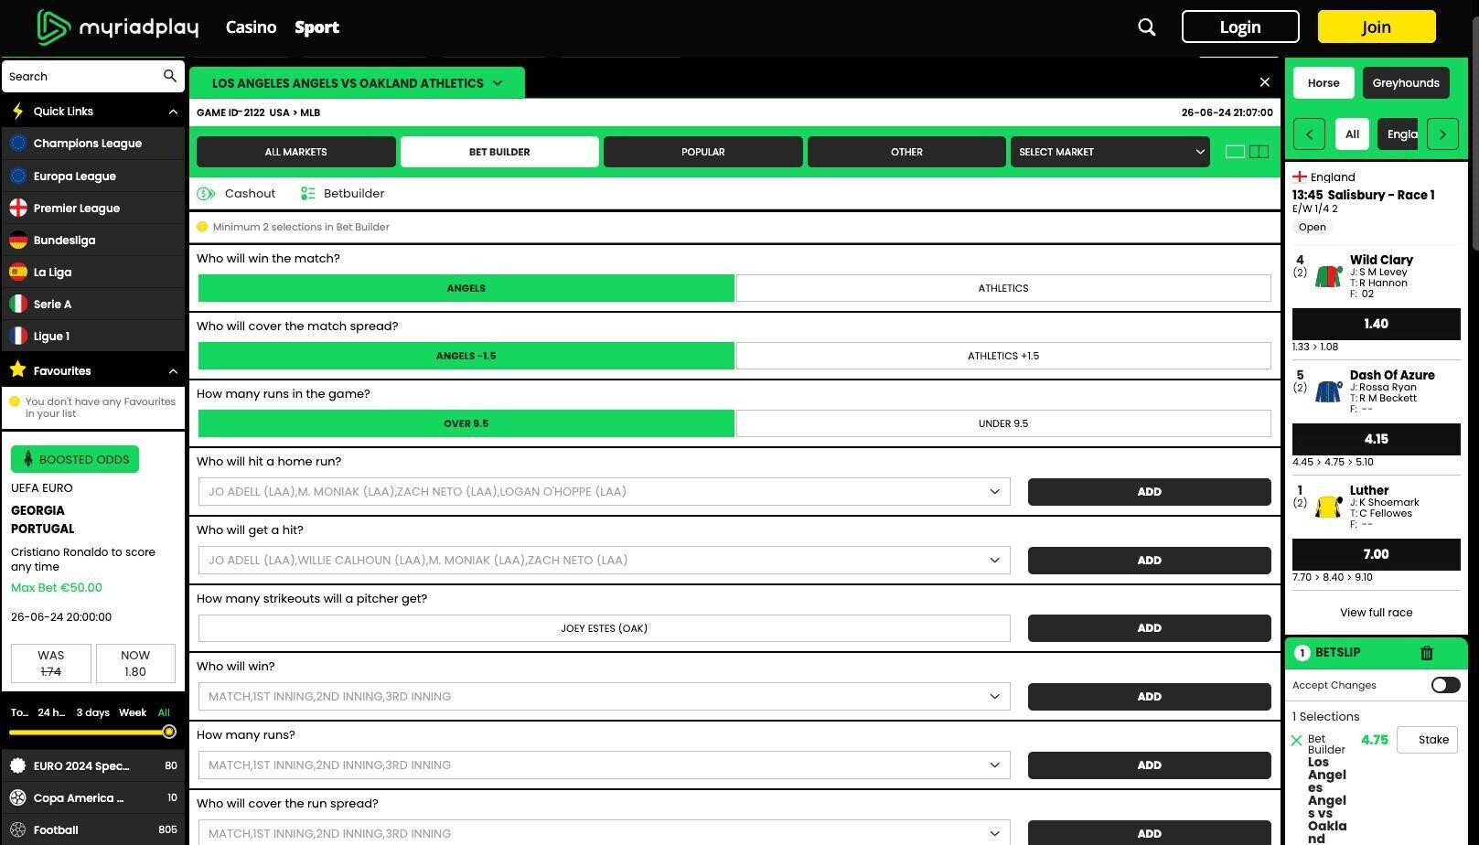Open the Casino menu
This screenshot has width=1479, height=845.
point(251,27)
